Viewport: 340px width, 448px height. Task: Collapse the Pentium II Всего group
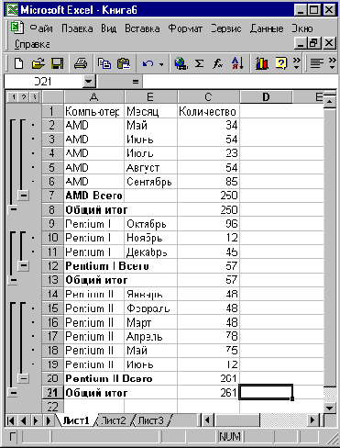tap(24, 378)
